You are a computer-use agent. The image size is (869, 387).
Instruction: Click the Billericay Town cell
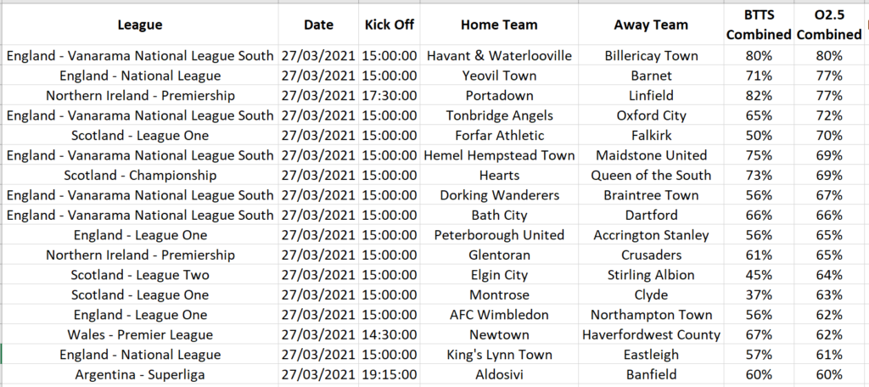[x=651, y=56]
